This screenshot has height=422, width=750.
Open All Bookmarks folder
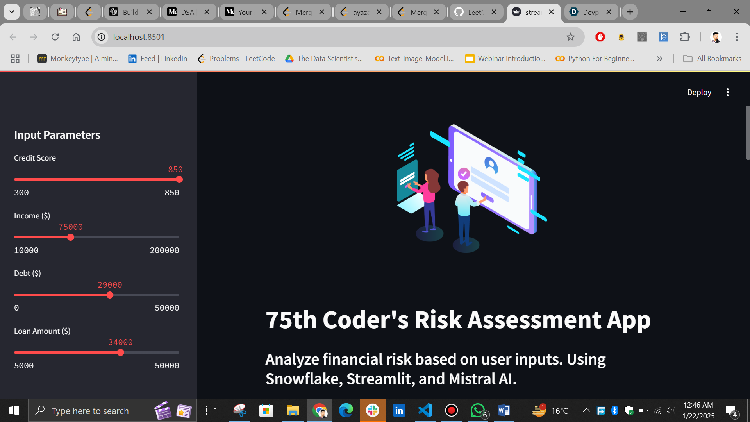(712, 59)
